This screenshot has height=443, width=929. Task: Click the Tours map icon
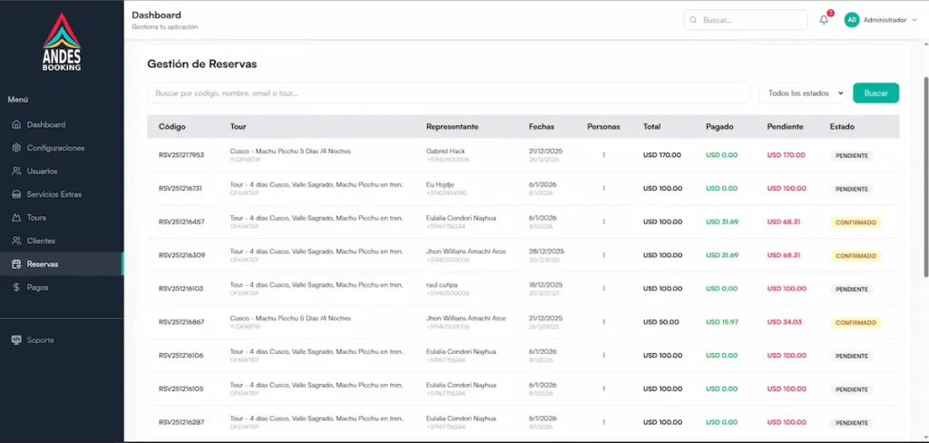pos(16,218)
